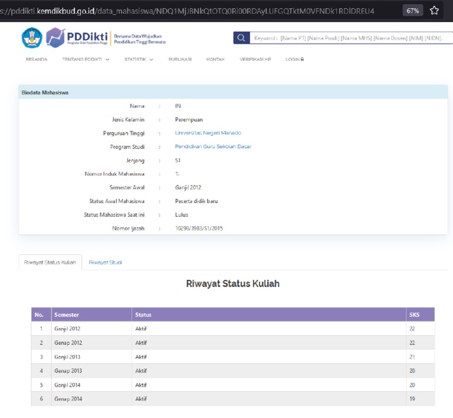Click the keyword search input field
The height and width of the screenshot is (418, 453).
pos(348,38)
